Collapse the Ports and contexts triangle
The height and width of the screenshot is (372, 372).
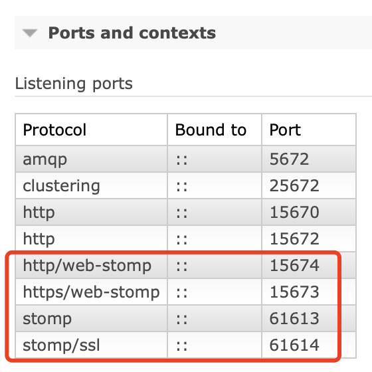coord(30,33)
